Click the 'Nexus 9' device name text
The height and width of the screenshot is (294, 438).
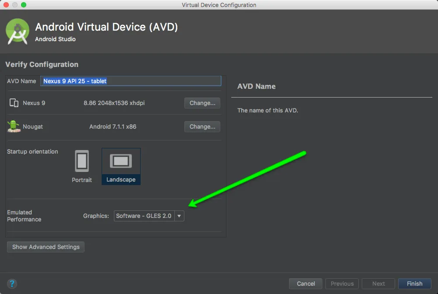coord(34,103)
